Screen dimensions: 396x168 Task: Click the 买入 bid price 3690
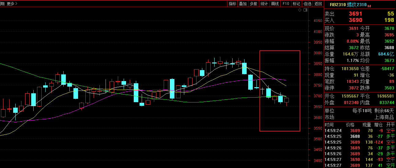coord(355,20)
